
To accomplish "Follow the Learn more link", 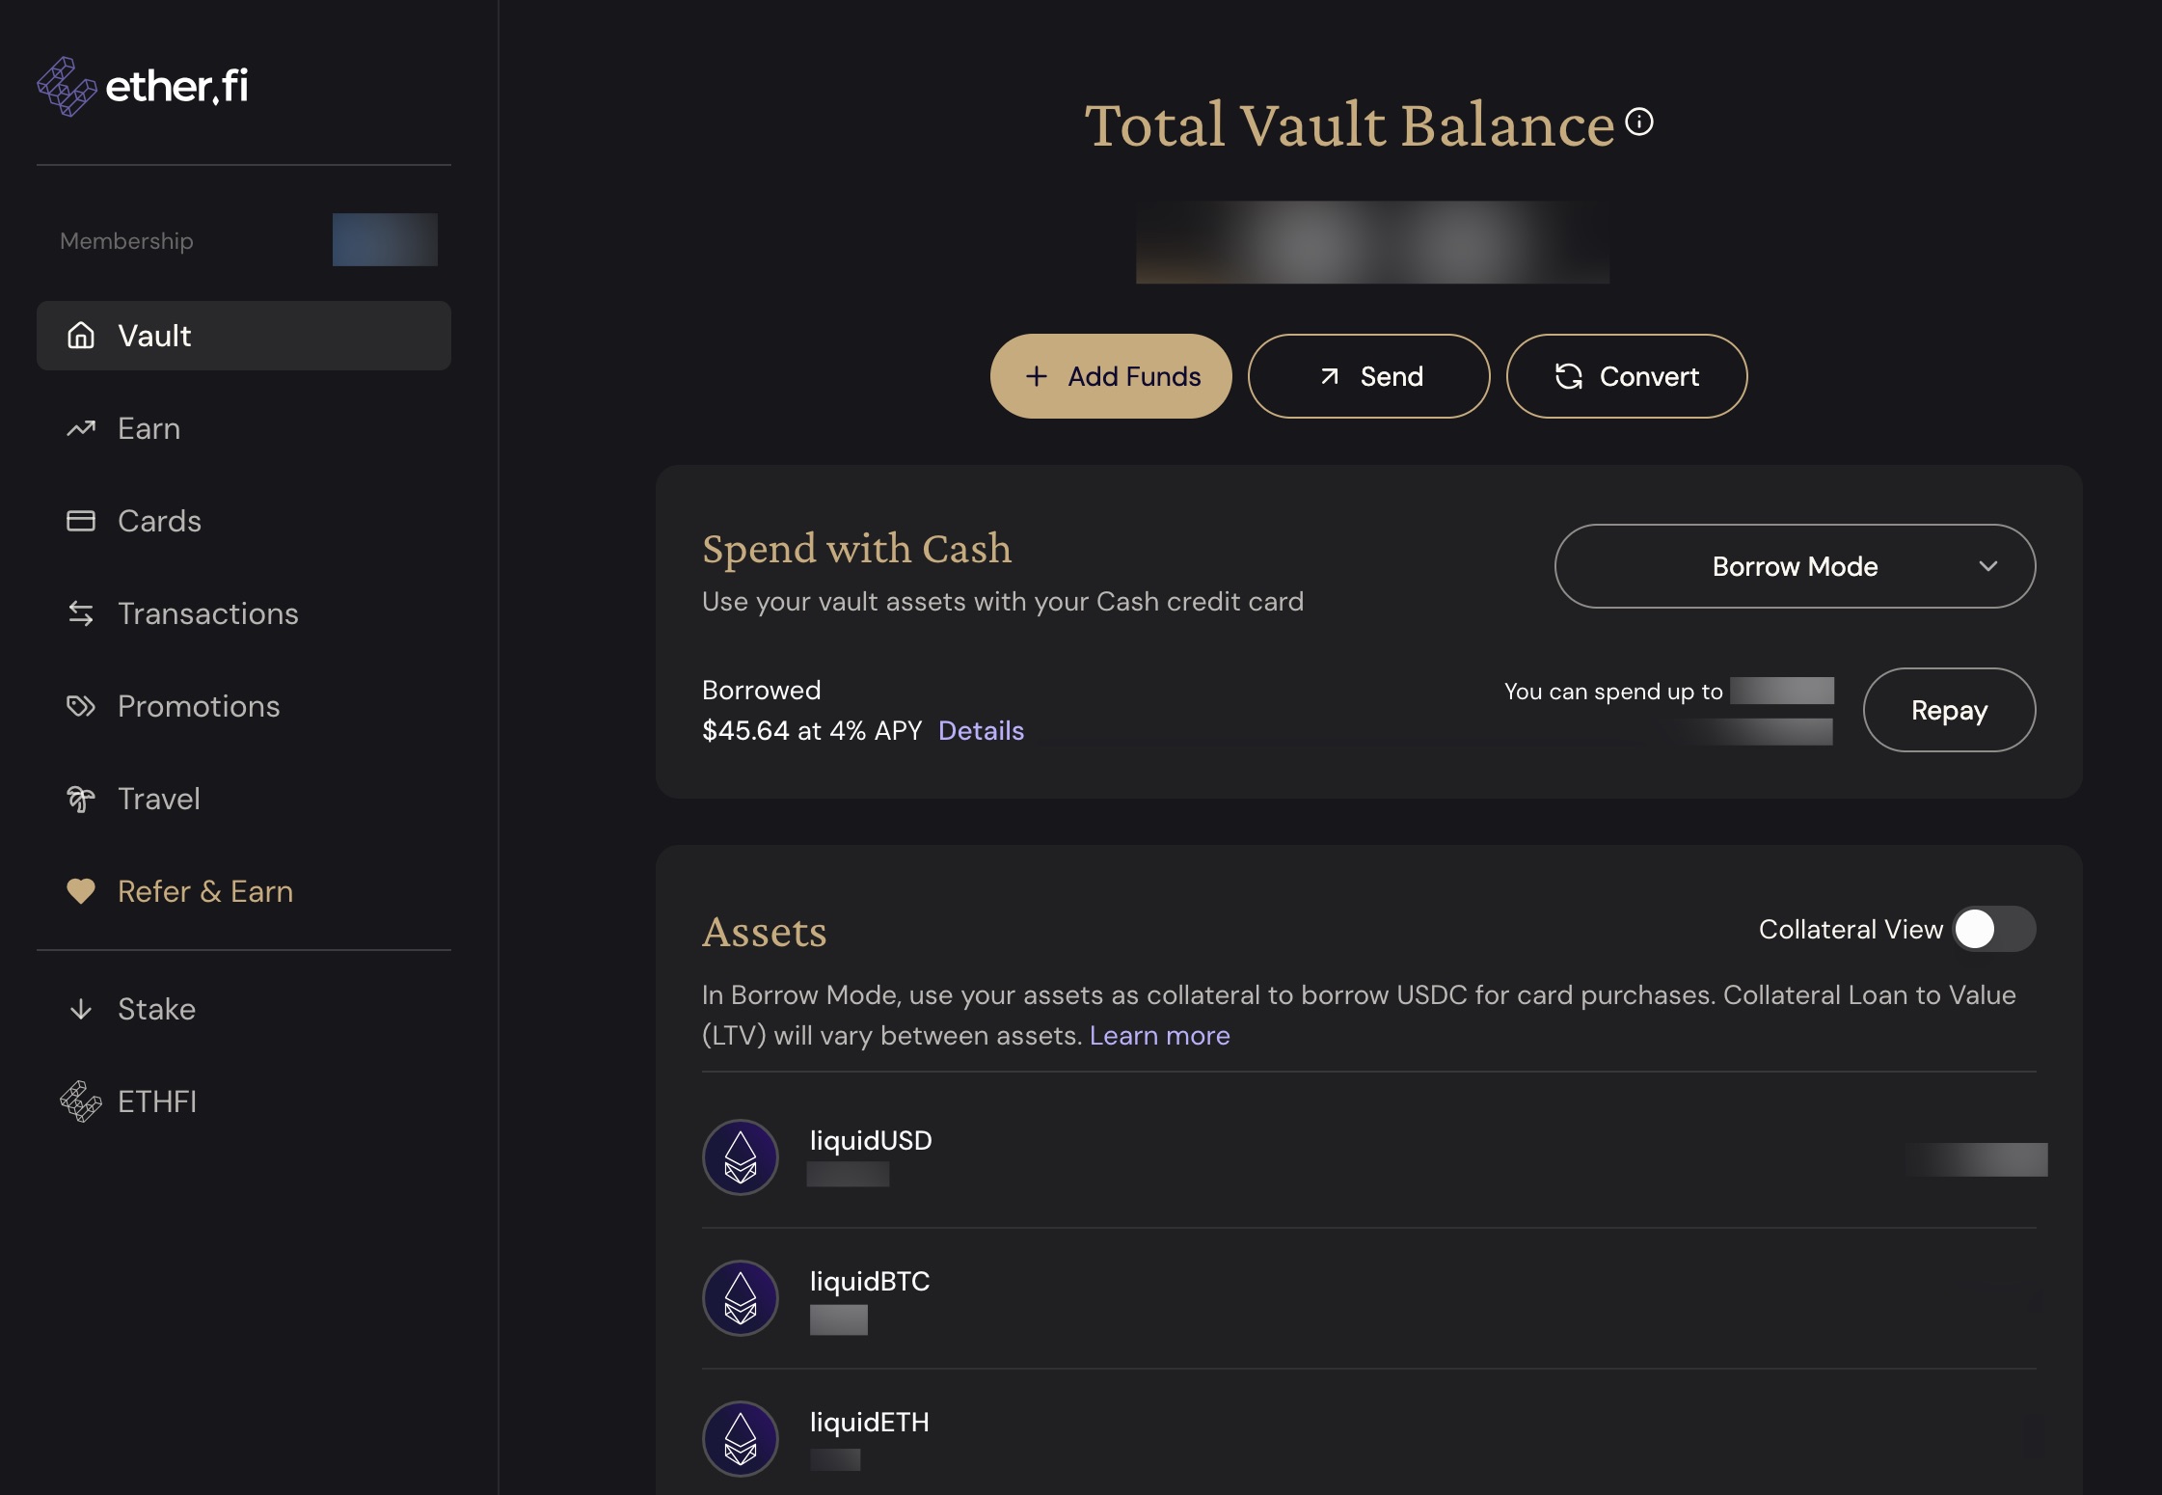I will pos(1159,1035).
